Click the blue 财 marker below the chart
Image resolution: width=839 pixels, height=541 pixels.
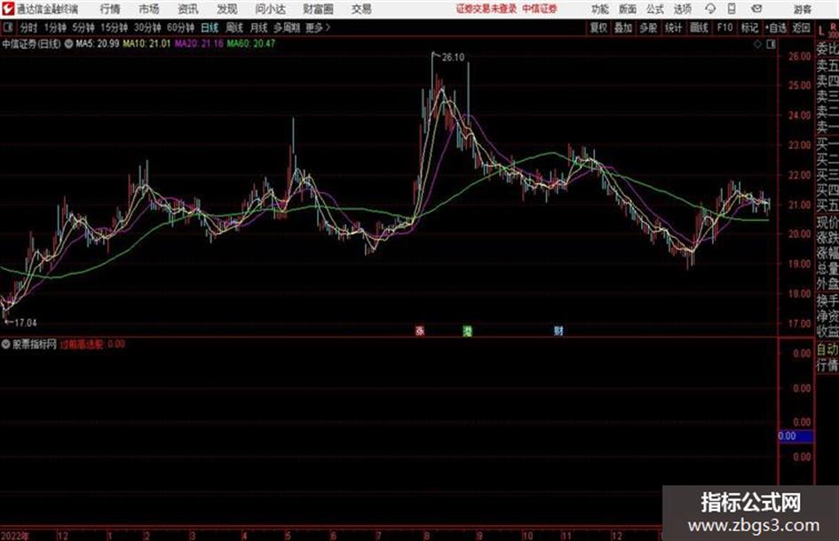tap(558, 331)
